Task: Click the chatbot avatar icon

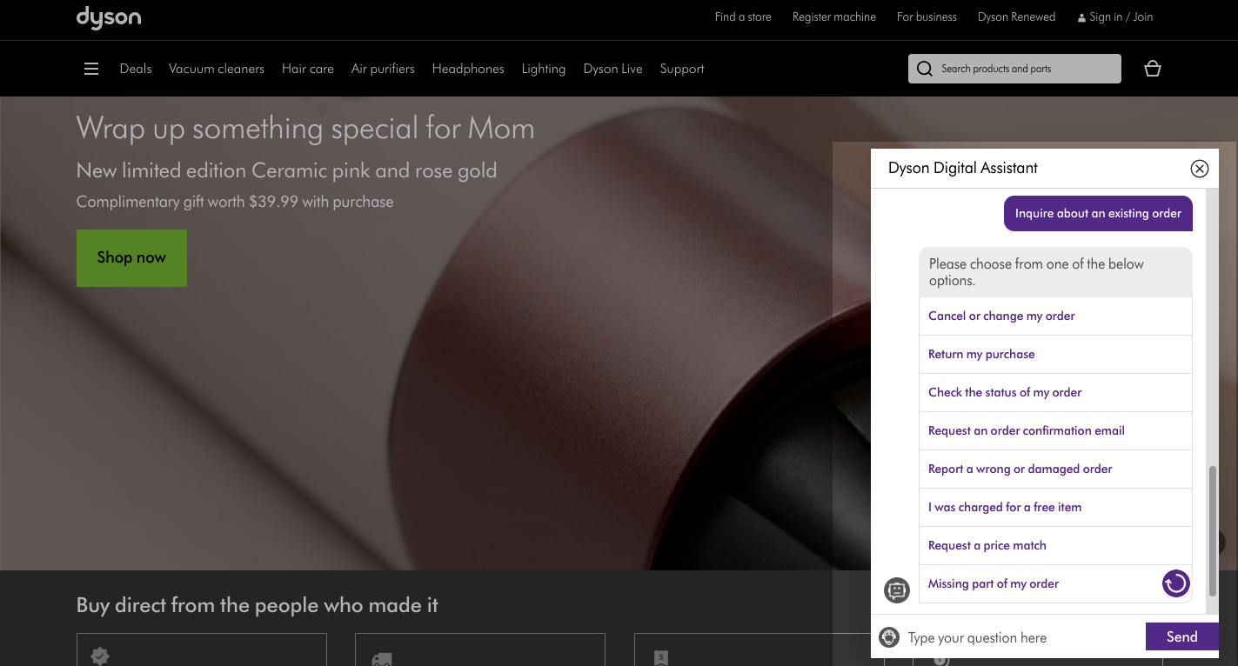Action: point(896,590)
